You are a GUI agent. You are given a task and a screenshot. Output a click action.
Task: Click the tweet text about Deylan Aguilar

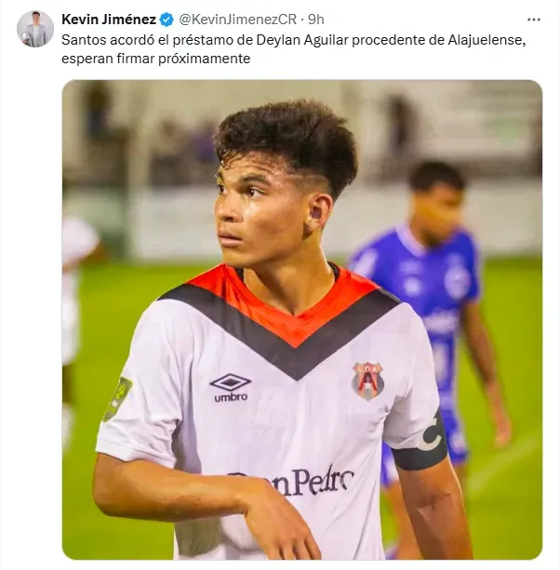pos(293,49)
